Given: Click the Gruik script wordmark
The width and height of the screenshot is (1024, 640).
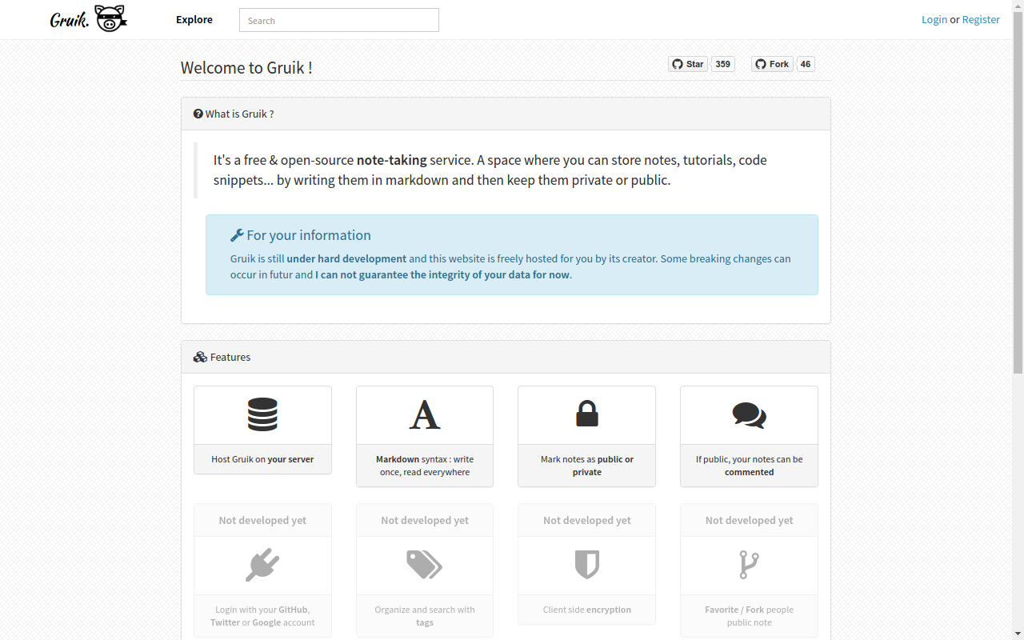Looking at the screenshot, I should 70,20.
